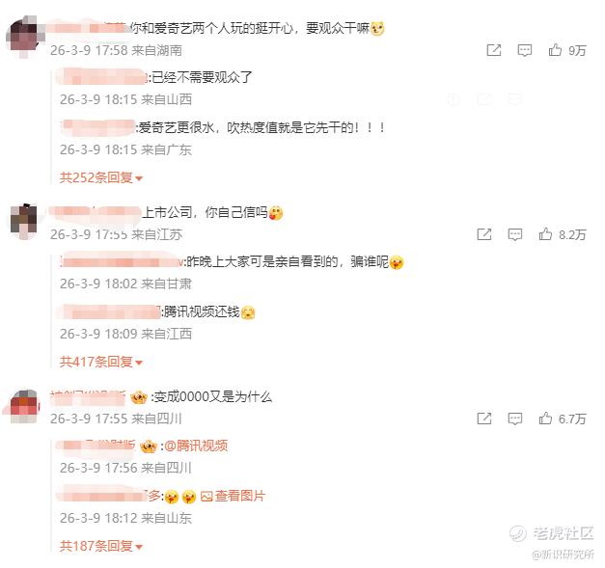This screenshot has height=568, width=605.
Task: Share the 上市公司 comment from 江苏
Action: click(484, 234)
